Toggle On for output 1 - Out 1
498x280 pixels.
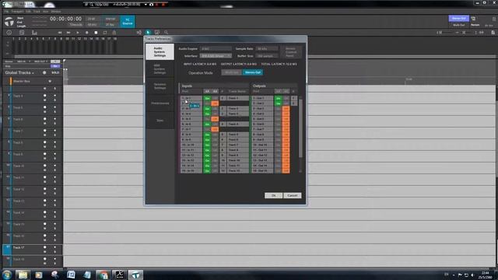pyautogui.click(x=279, y=99)
